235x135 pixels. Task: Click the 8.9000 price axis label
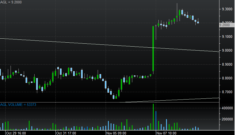(x=227, y=65)
